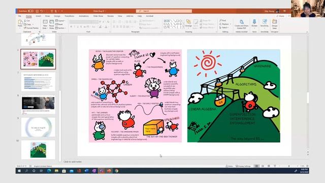Viewport: 325px width, 183px height.
Task: Open the Undo history dropdown arrow
Action: pyautogui.click(x=44, y=11)
